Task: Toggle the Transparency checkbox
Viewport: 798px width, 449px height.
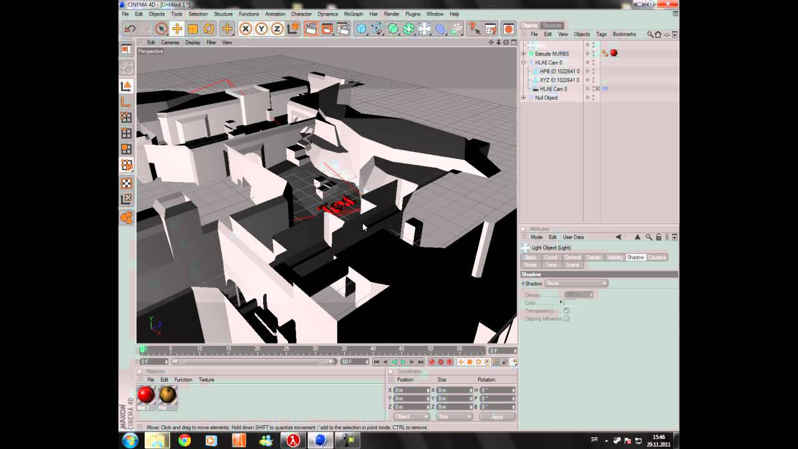Action: tap(567, 311)
